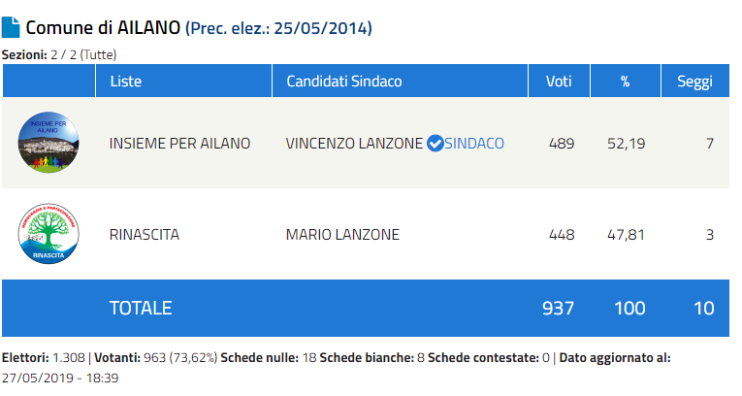Click the percentage column header
Viewport: 742px width, 396px height.
(x=626, y=81)
